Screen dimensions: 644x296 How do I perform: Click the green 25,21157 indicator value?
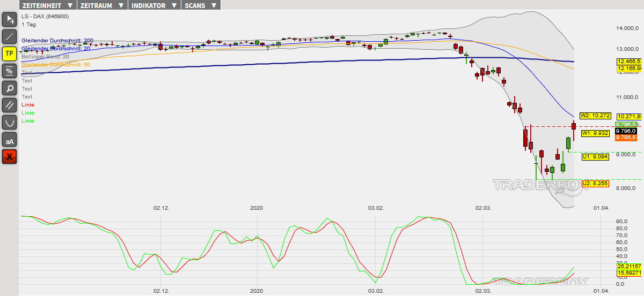(629, 266)
